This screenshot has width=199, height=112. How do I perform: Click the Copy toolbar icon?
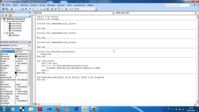point(19,9)
